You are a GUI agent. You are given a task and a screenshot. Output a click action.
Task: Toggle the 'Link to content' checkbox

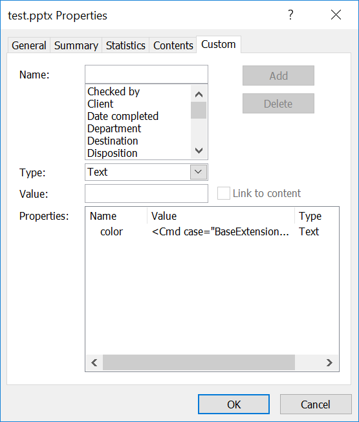[224, 193]
